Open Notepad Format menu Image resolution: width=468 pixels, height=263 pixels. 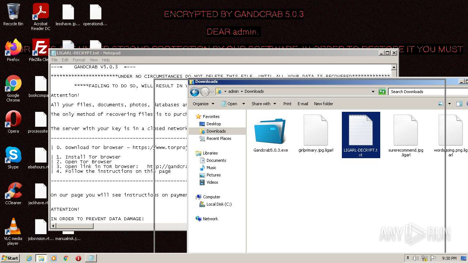coord(79,60)
